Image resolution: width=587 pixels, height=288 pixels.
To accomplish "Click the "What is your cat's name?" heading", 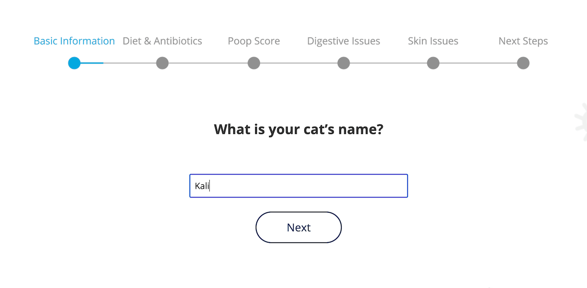I will pyautogui.click(x=298, y=130).
